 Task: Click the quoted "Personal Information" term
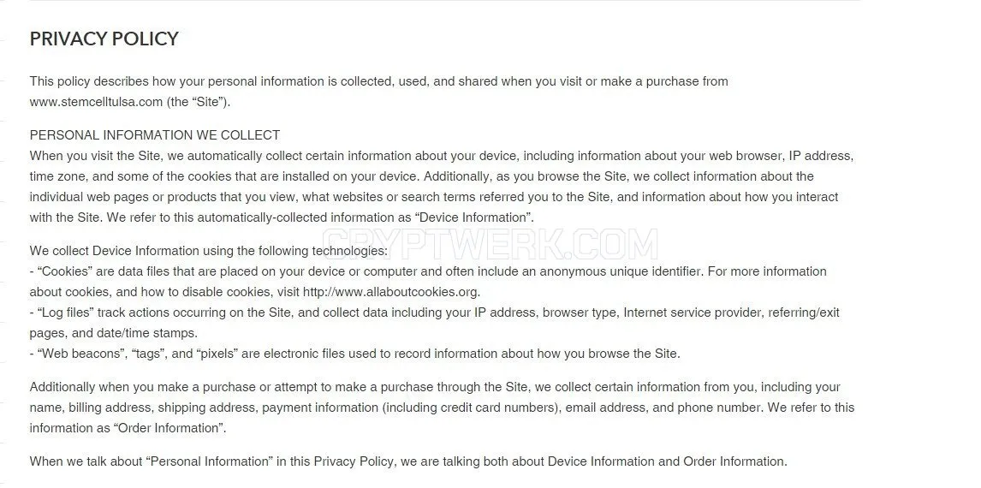[209, 461]
